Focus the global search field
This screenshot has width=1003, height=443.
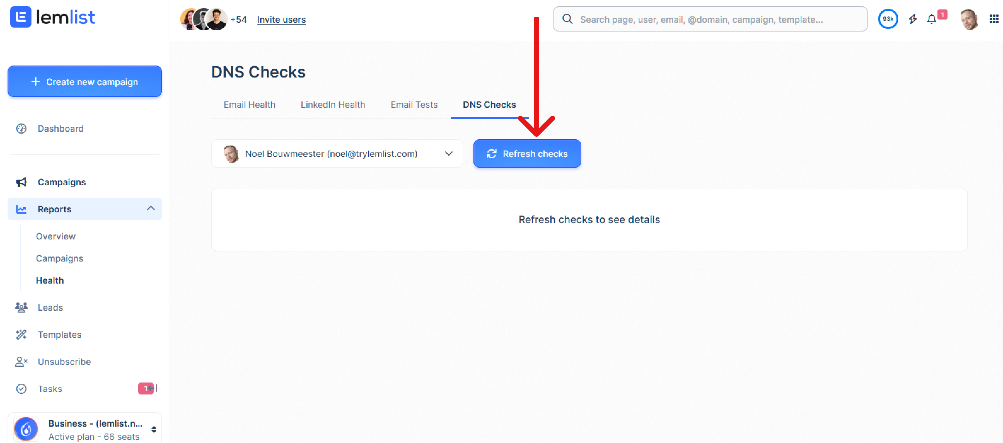710,19
